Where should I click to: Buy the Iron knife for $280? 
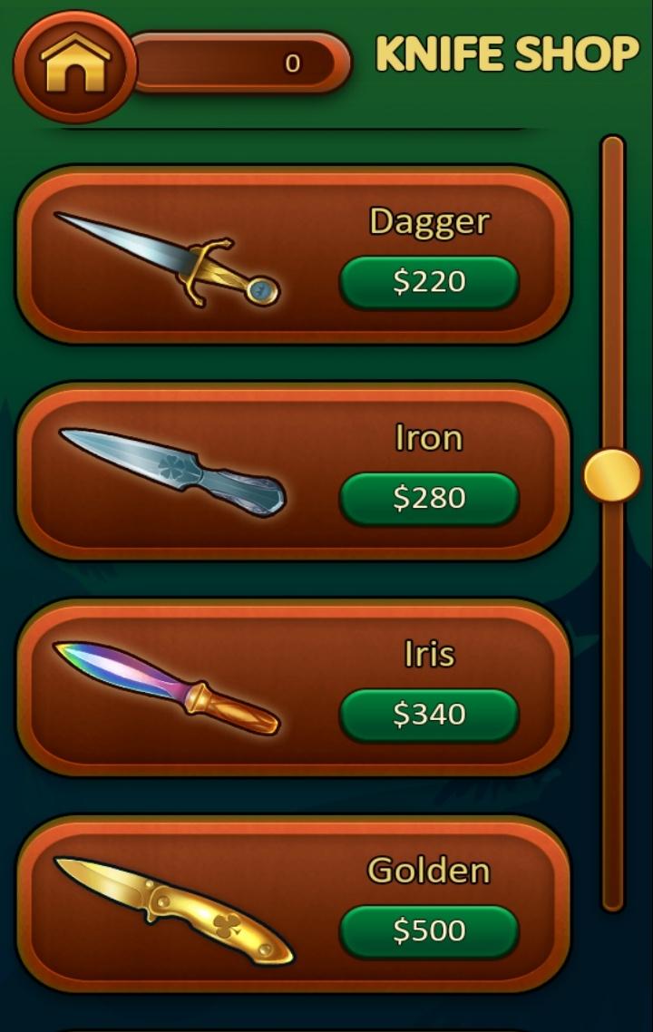click(x=429, y=498)
